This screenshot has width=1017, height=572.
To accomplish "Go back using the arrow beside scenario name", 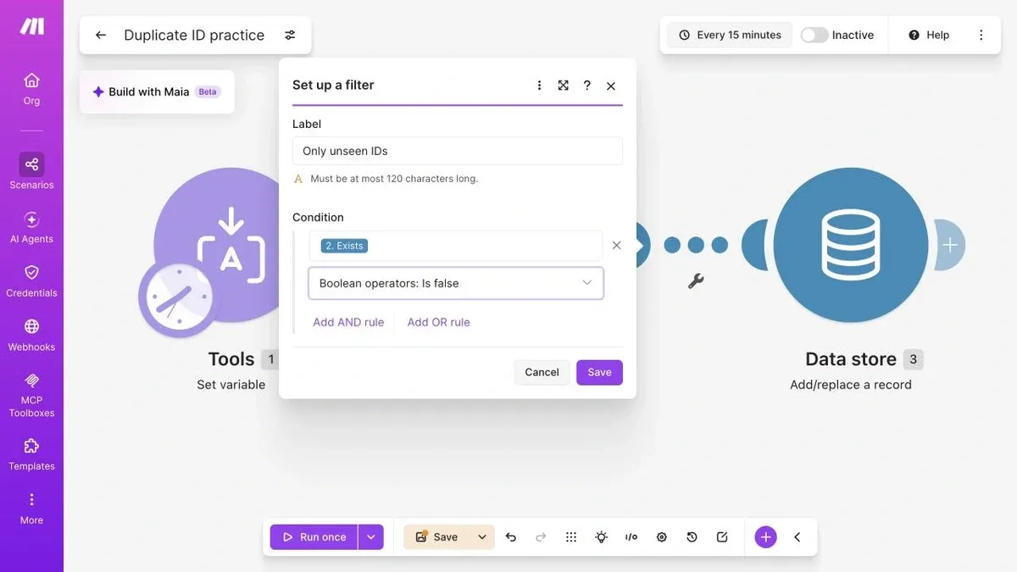I will click(x=101, y=35).
